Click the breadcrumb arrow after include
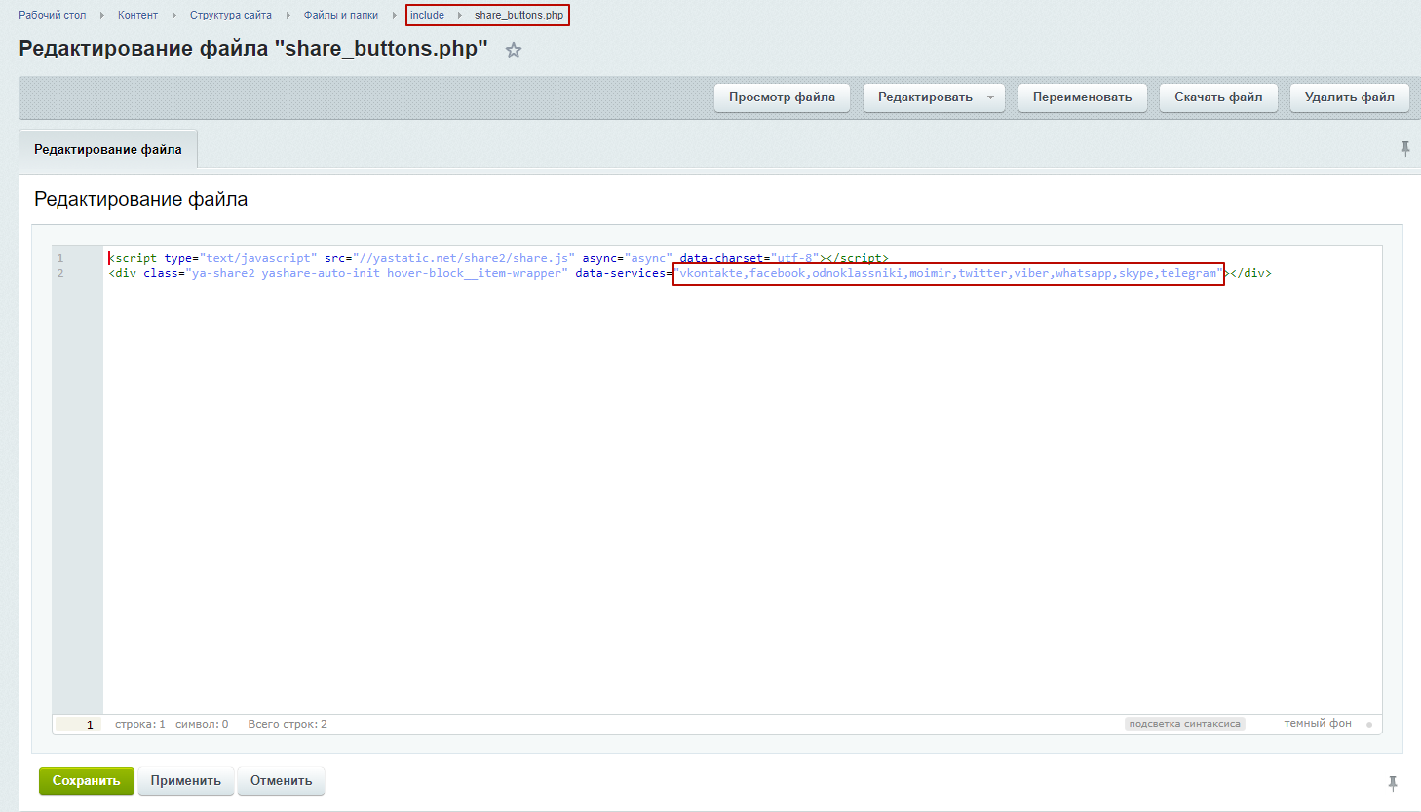Viewport: 1421px width, 812px height. click(459, 15)
